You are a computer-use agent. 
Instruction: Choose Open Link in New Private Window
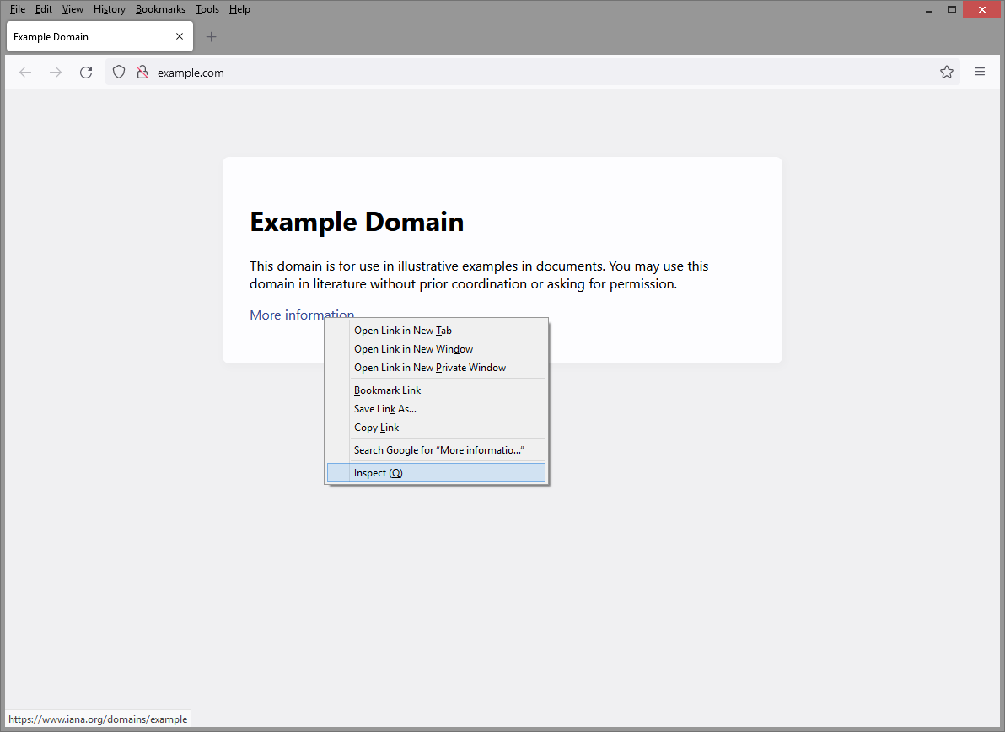pos(430,367)
